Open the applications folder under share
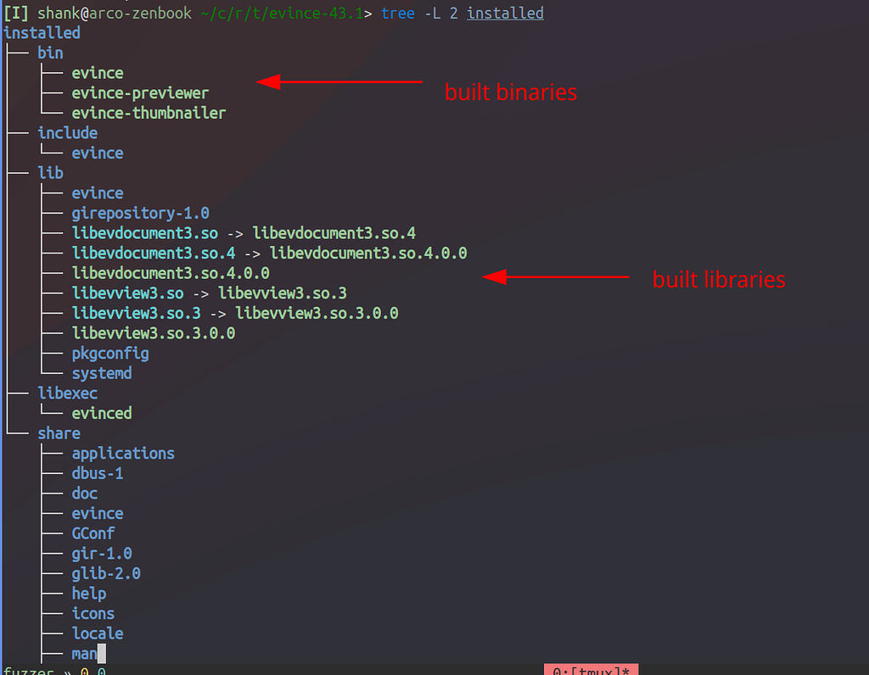 coord(123,453)
